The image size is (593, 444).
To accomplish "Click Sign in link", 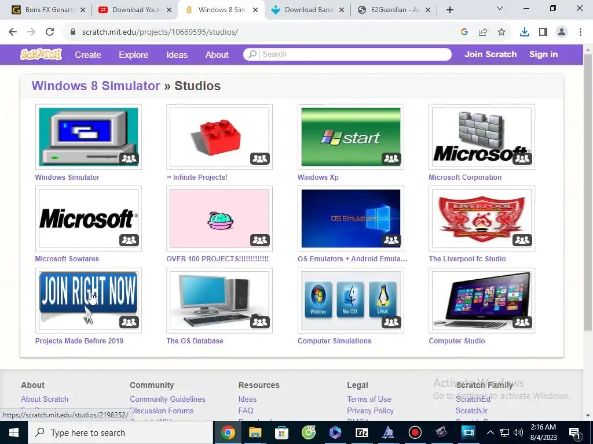I will click(543, 54).
